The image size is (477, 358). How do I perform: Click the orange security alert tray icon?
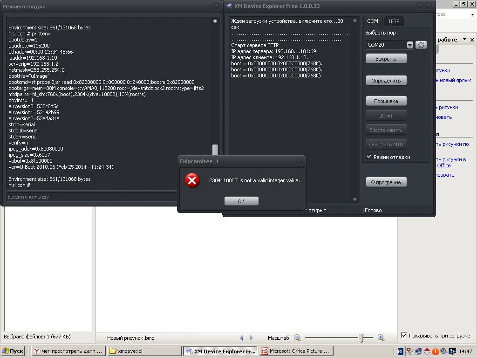tap(435, 351)
